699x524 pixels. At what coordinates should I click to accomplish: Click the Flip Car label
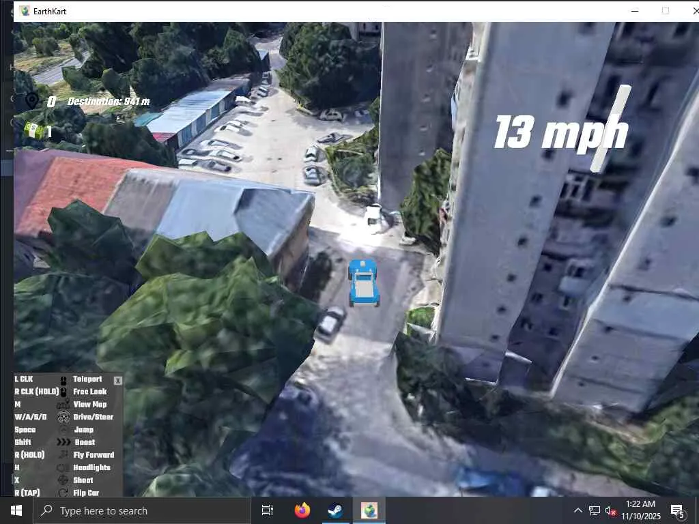click(x=86, y=493)
